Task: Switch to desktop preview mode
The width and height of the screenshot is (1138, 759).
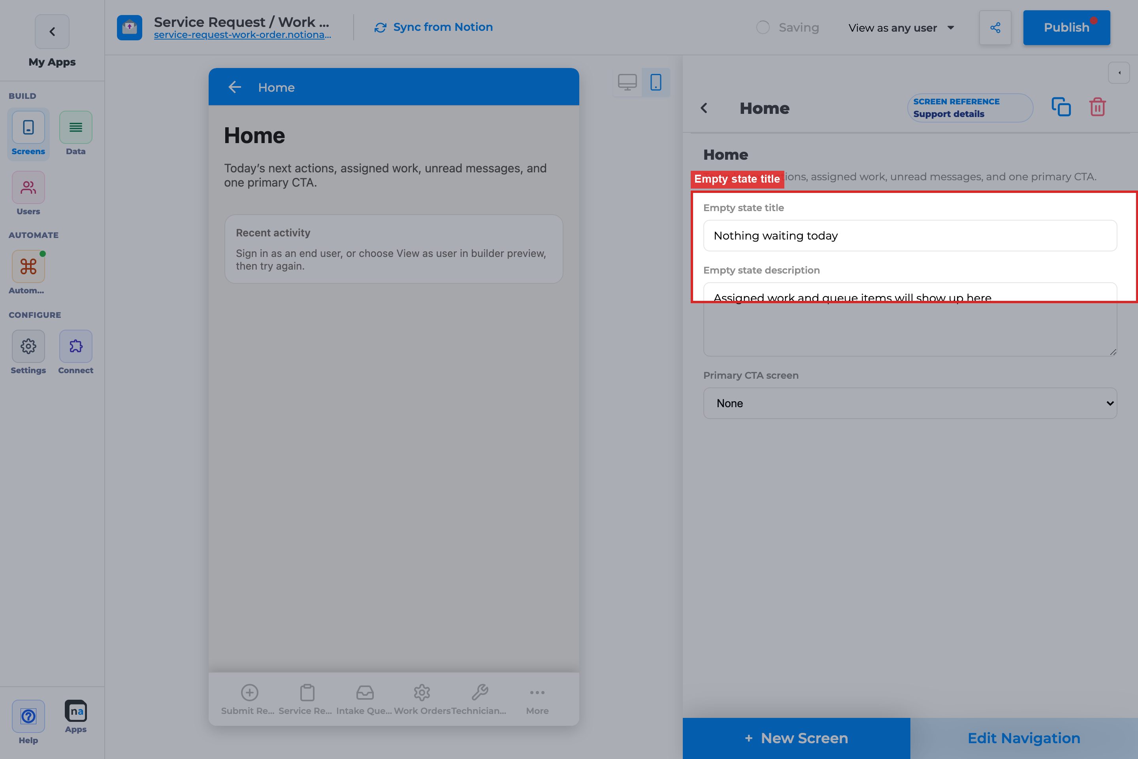Action: [627, 82]
